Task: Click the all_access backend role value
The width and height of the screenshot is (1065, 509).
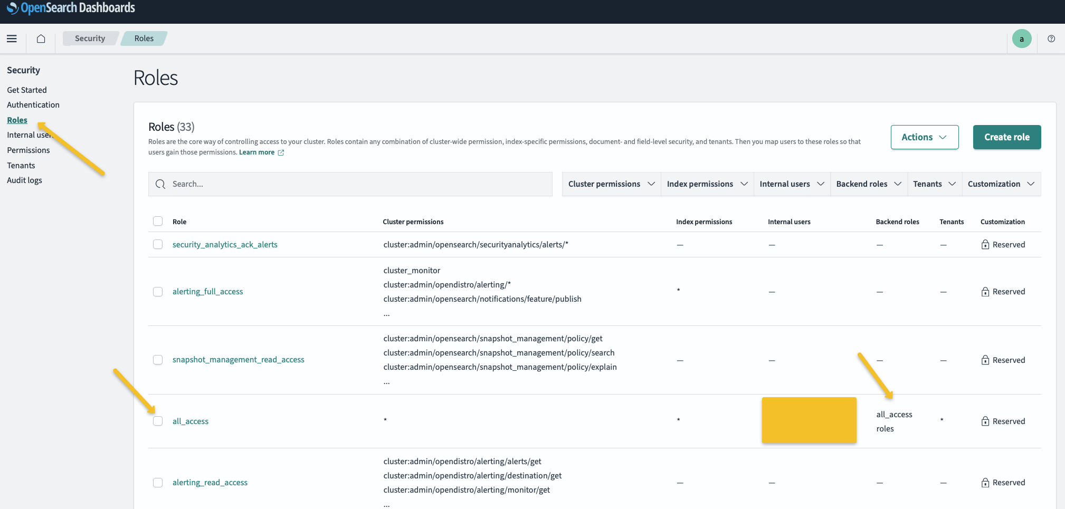Action: (895, 415)
